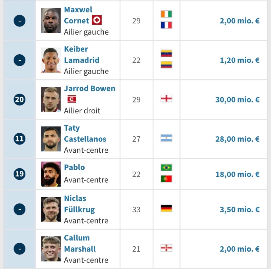Click the captain badge under Jarrod Bowen
The image size is (271, 269).
click(x=72, y=99)
